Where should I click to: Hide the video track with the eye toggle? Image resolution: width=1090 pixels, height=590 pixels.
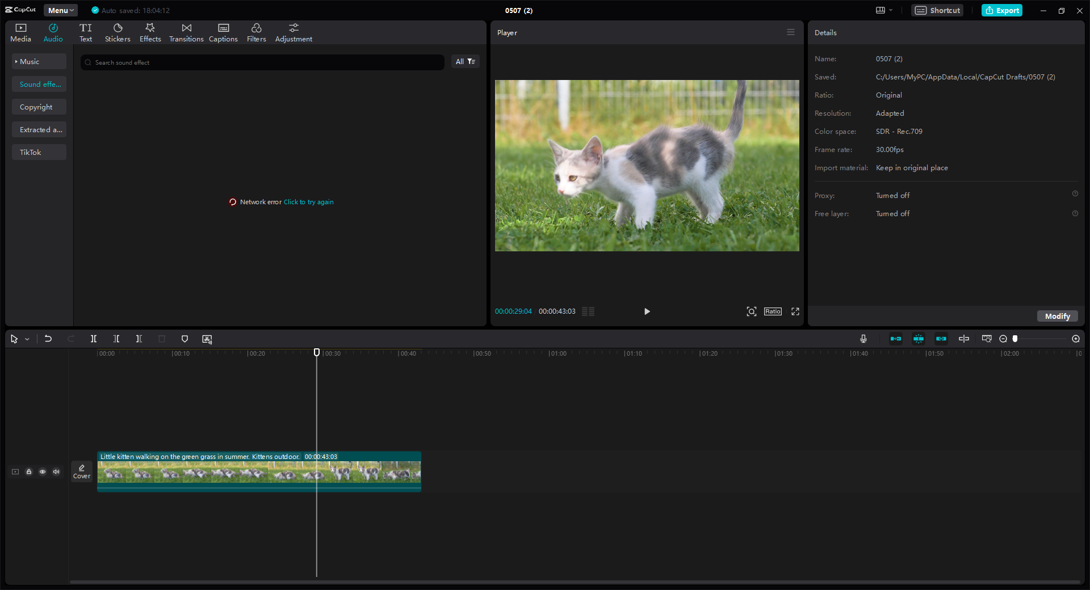43,471
